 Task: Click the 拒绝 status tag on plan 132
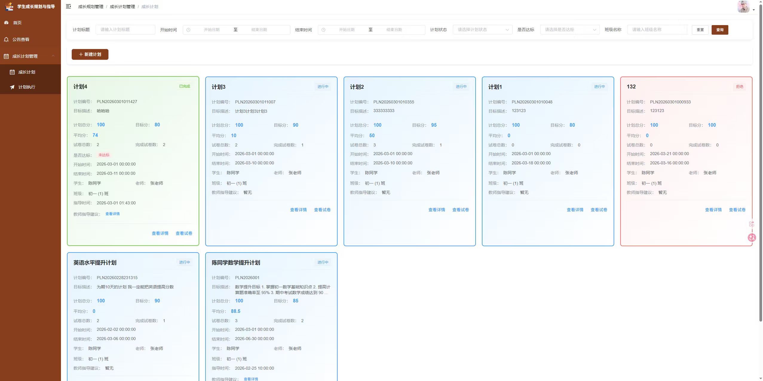[x=739, y=87]
